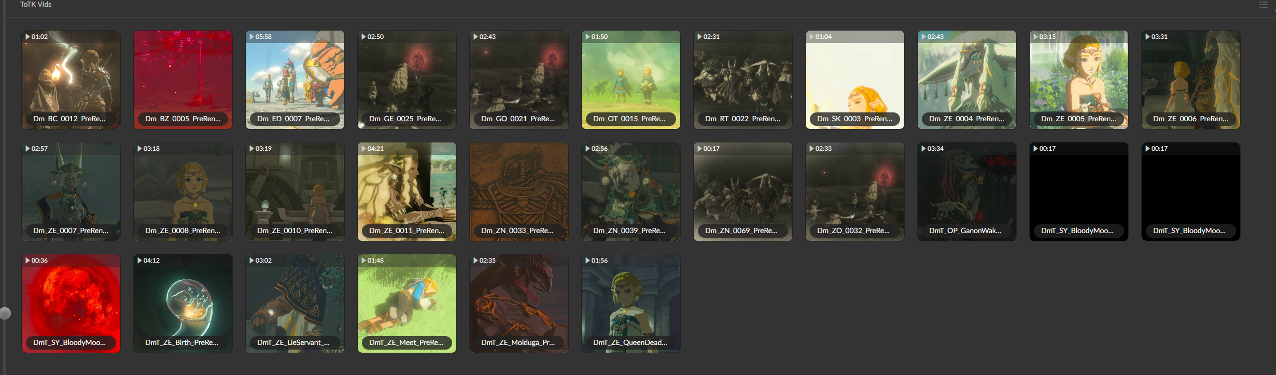Open the red blood moon 00:36 video thumbnail
The height and width of the screenshot is (375, 1276).
(x=71, y=304)
